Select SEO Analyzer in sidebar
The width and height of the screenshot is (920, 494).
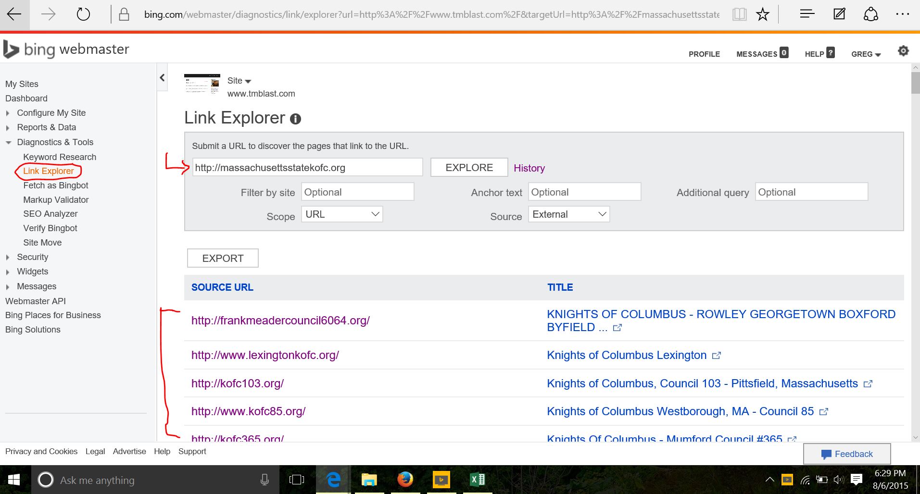[x=50, y=214]
